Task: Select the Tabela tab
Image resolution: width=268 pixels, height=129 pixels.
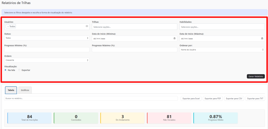Action: click(11, 90)
